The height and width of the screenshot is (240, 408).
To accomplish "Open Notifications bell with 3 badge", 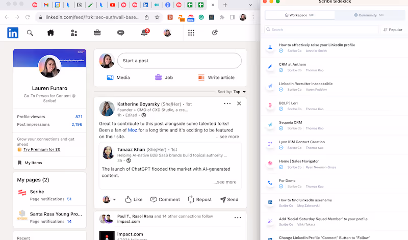I will pos(144,33).
